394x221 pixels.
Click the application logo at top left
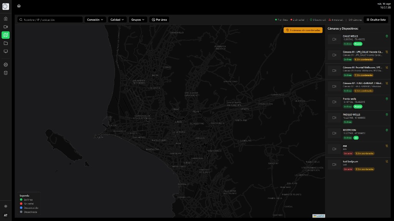tap(5, 6)
